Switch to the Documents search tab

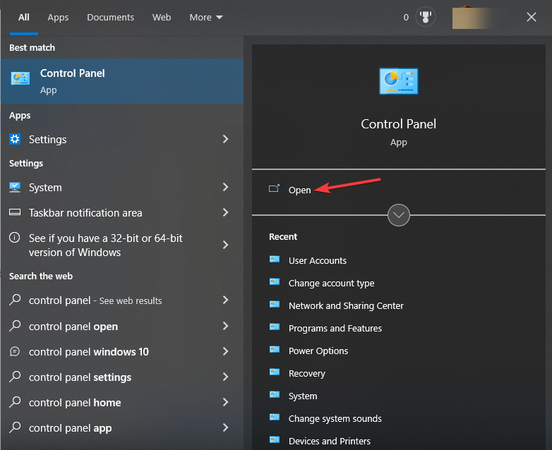click(111, 17)
